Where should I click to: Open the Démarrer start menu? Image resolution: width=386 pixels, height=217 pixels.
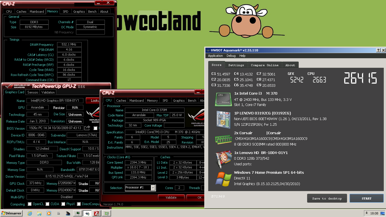tap(12, 213)
